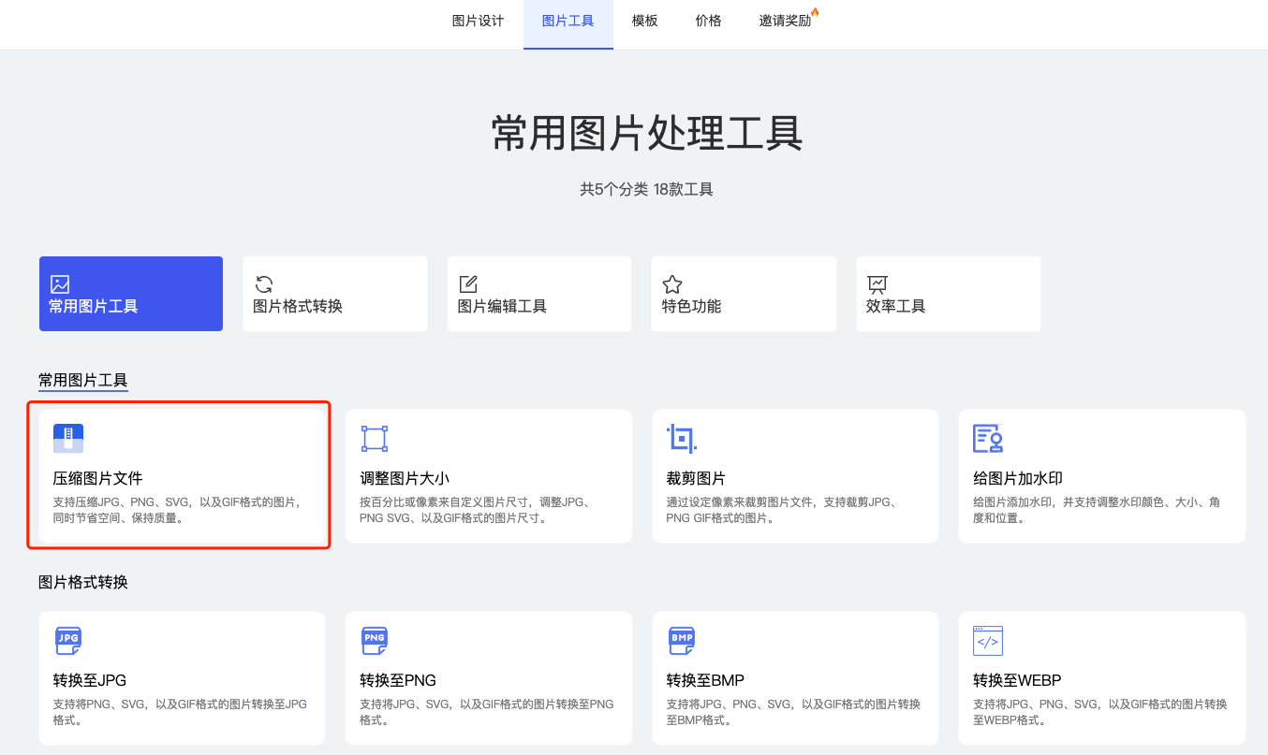Choose the 特色功能 category with star
Viewport: 1268px width, 755px height.
[x=743, y=294]
